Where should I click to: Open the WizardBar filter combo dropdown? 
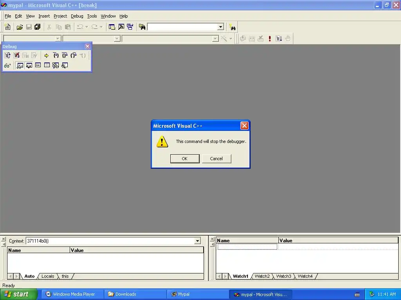tap(117, 39)
